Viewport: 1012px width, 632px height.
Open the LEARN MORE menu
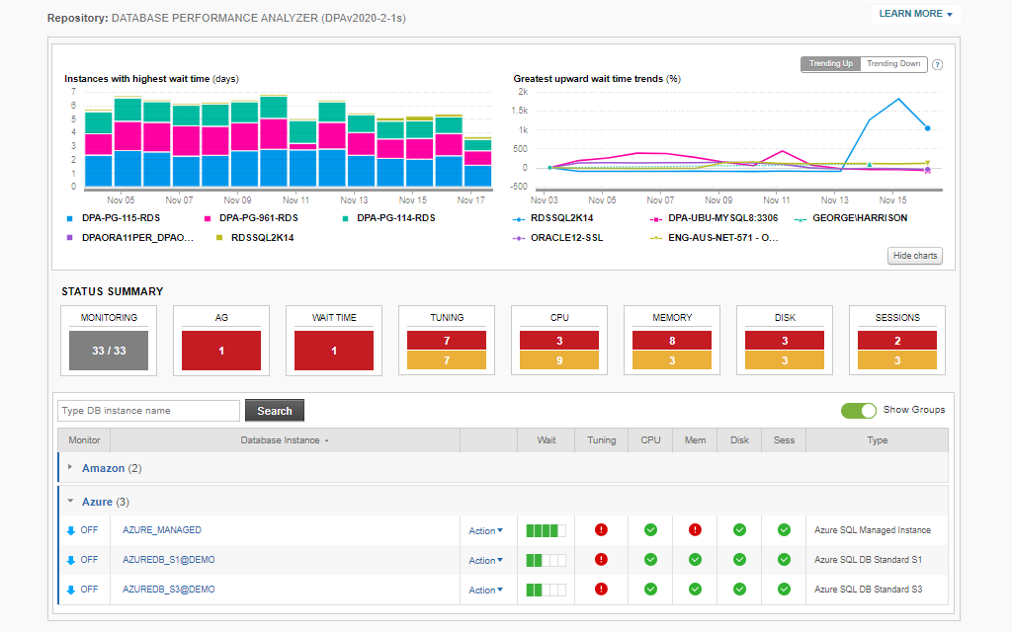pos(913,14)
